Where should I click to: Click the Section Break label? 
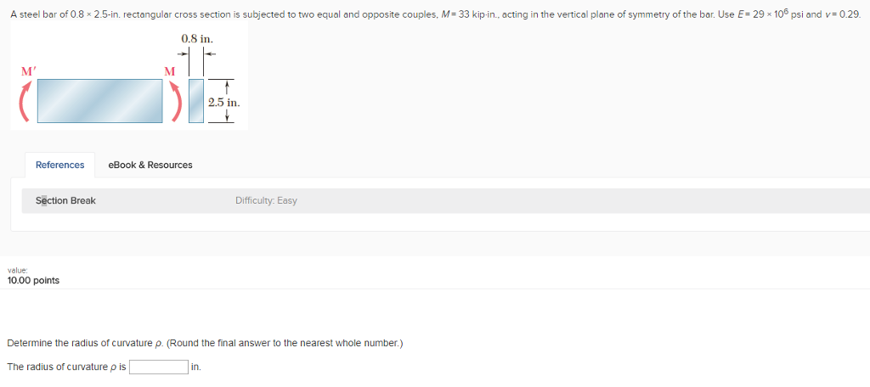(x=65, y=200)
